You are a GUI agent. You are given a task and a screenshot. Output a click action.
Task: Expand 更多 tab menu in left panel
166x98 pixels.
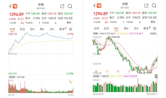62,29
